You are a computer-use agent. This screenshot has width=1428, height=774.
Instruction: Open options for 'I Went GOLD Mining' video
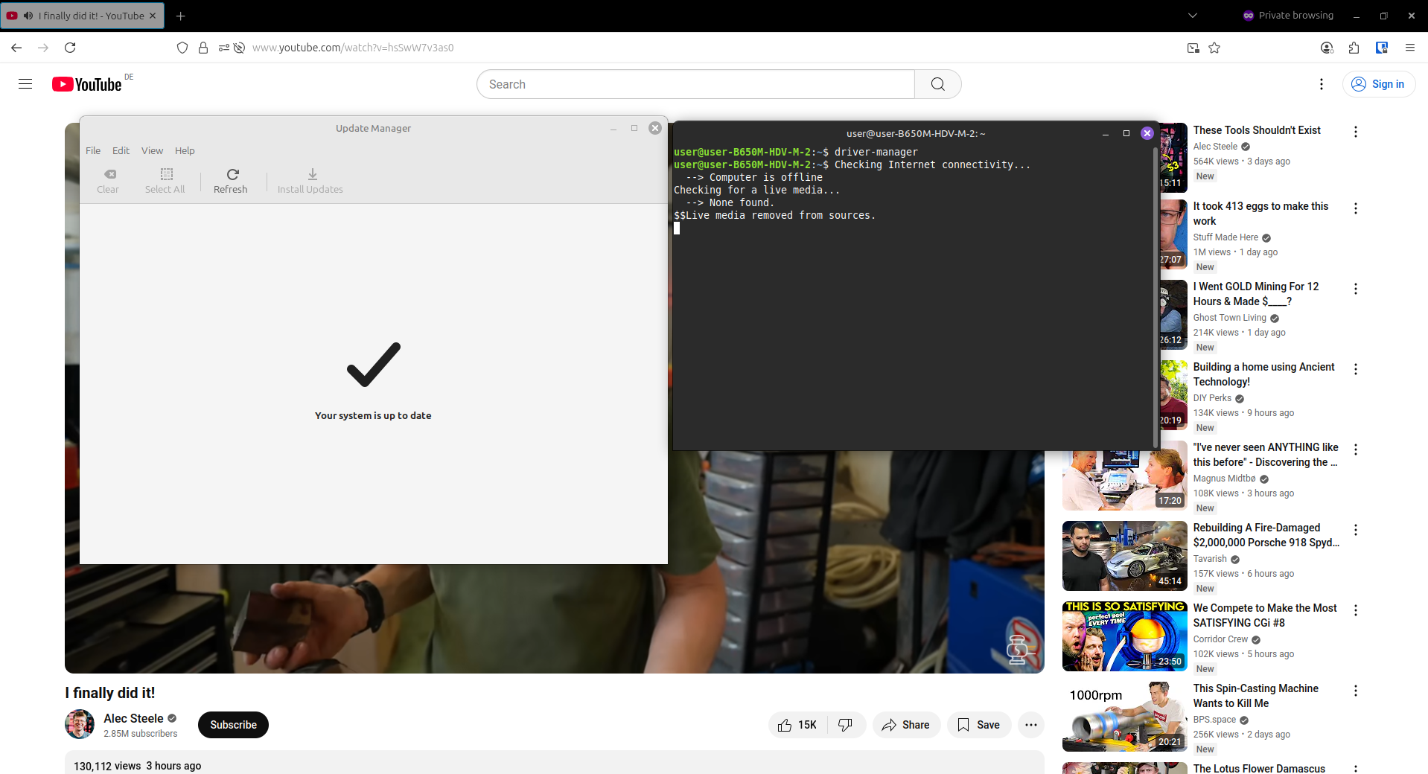click(1356, 289)
